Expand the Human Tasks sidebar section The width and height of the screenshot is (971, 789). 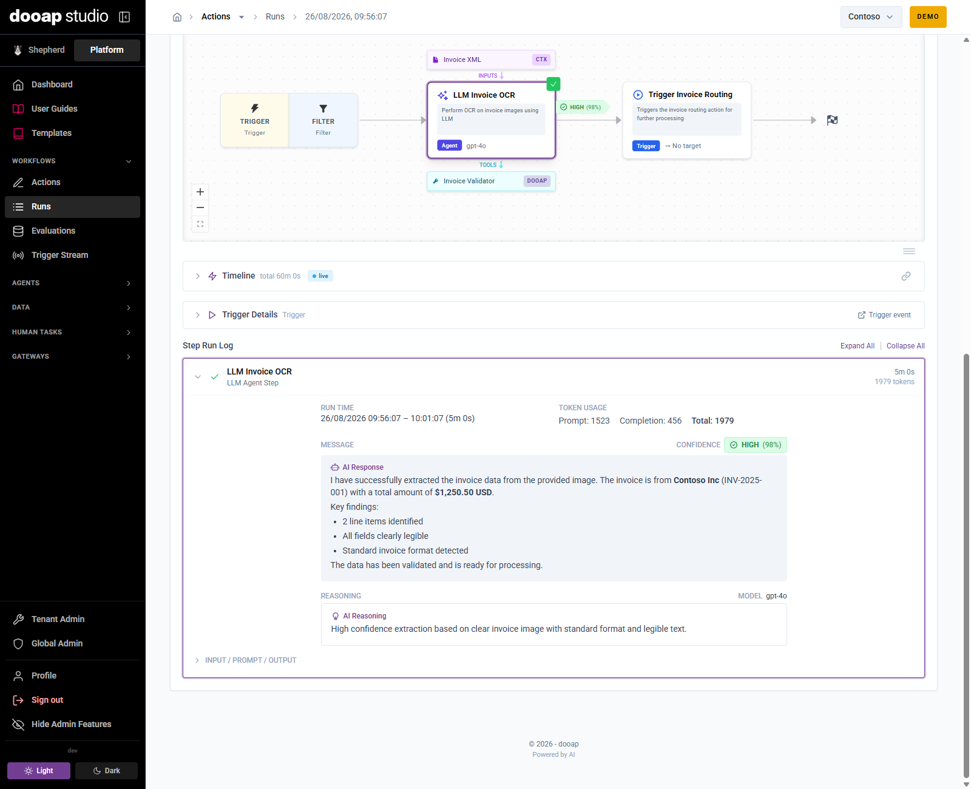click(72, 332)
